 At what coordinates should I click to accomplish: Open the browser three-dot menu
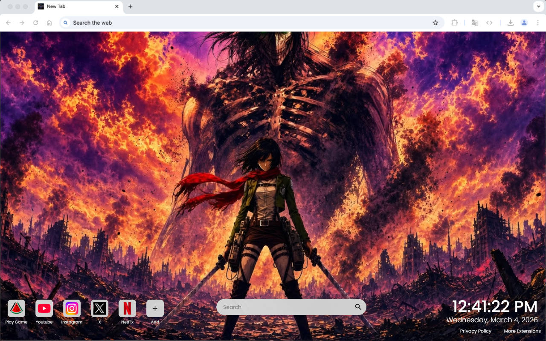[x=538, y=23]
